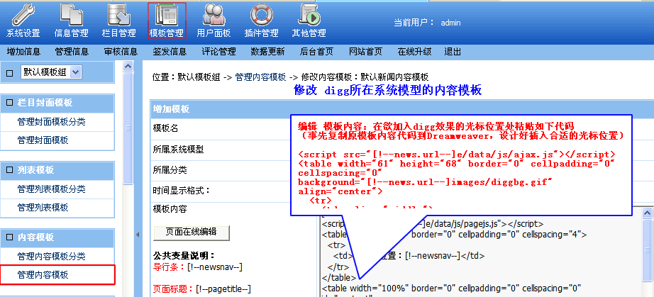
Task: Open 系统设置 wrench icon
Action: click(x=23, y=16)
